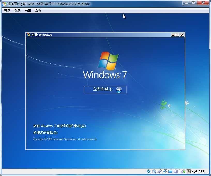Image resolution: width=211 pixels, height=176 pixels.
Task: Click the Copyright 2009 Microsoft Corporation text
Action: pyautogui.click(x=65, y=139)
